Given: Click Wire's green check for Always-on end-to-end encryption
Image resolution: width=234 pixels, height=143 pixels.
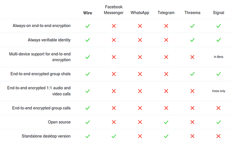Looking at the screenshot, I should click(x=88, y=26).
